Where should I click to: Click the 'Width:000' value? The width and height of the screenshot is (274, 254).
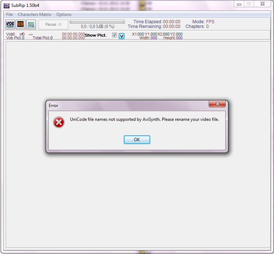[x=148, y=38]
